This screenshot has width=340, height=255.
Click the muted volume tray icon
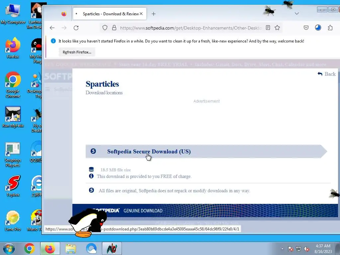click(x=306, y=249)
